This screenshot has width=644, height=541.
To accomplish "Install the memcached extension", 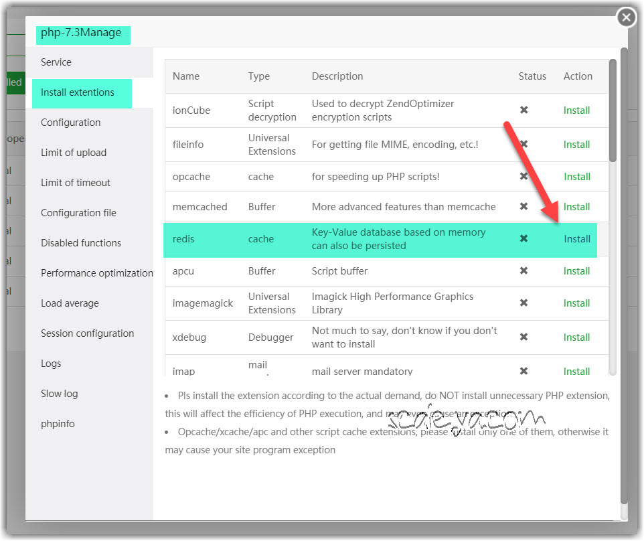I will pos(576,207).
